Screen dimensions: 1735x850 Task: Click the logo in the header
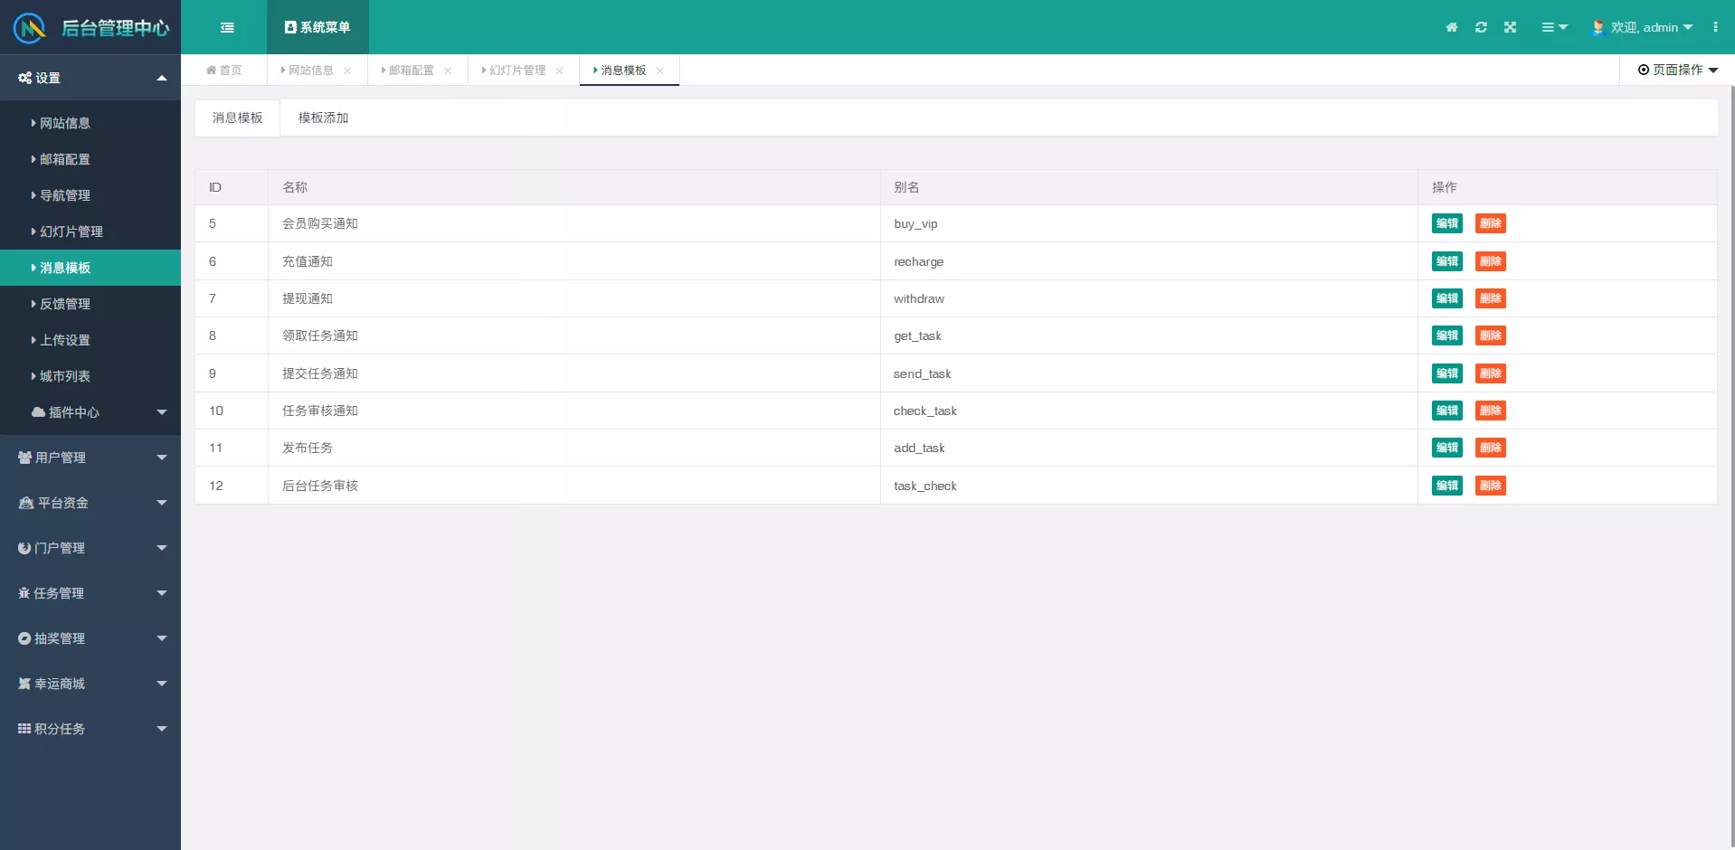pyautogui.click(x=30, y=28)
